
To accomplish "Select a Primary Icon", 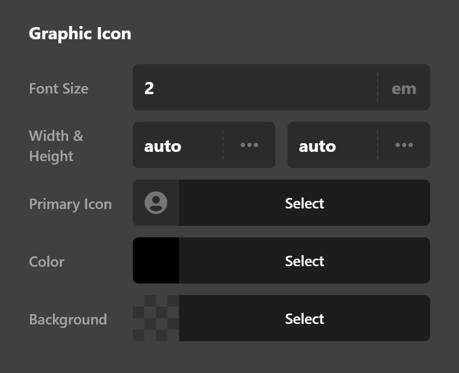I will click(304, 203).
